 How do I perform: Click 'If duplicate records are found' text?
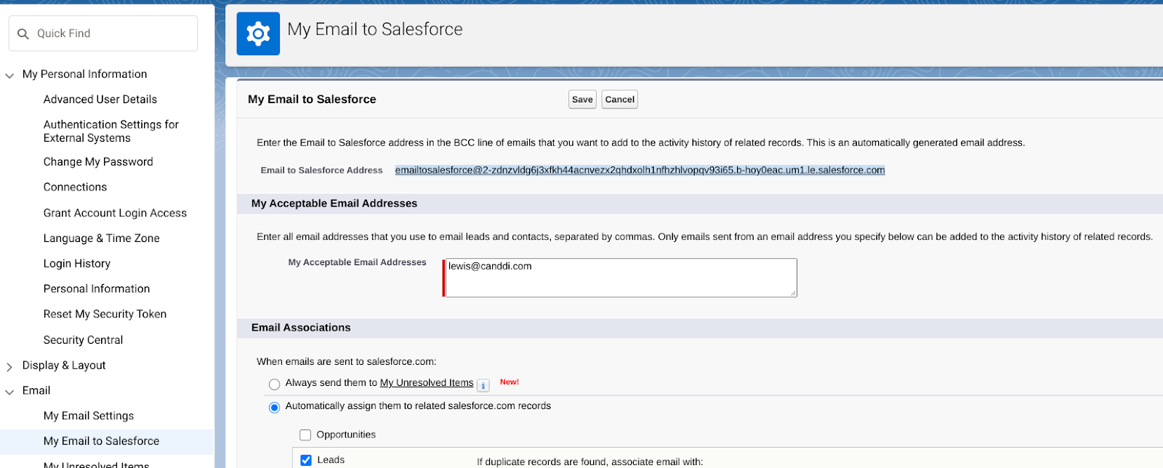tap(590, 462)
